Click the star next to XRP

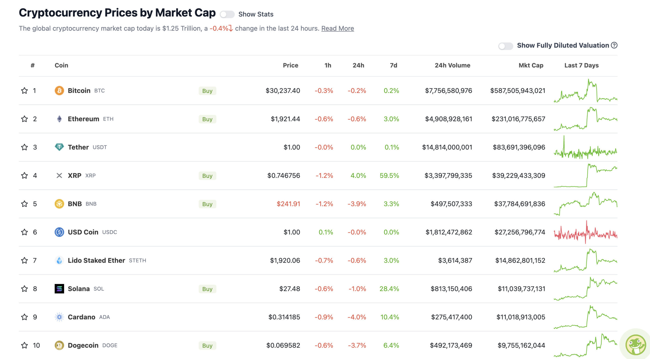point(24,176)
